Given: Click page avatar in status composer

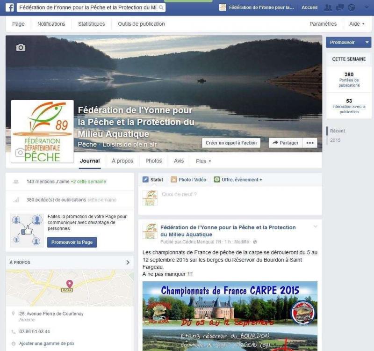Looking at the screenshot, I should tap(150, 198).
